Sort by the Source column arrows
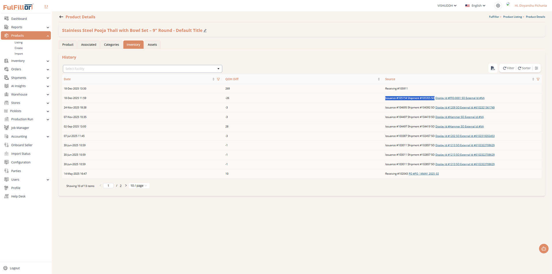Viewport: 552px width, 274px height. (533, 79)
